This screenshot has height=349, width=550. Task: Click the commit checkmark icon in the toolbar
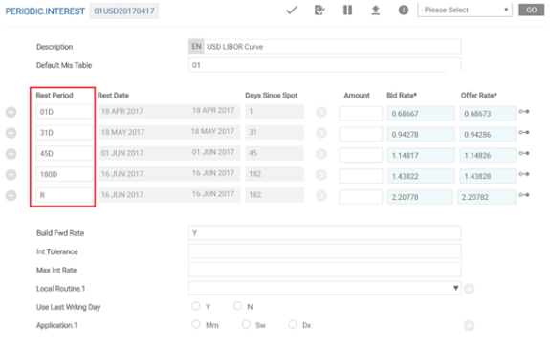point(292,11)
